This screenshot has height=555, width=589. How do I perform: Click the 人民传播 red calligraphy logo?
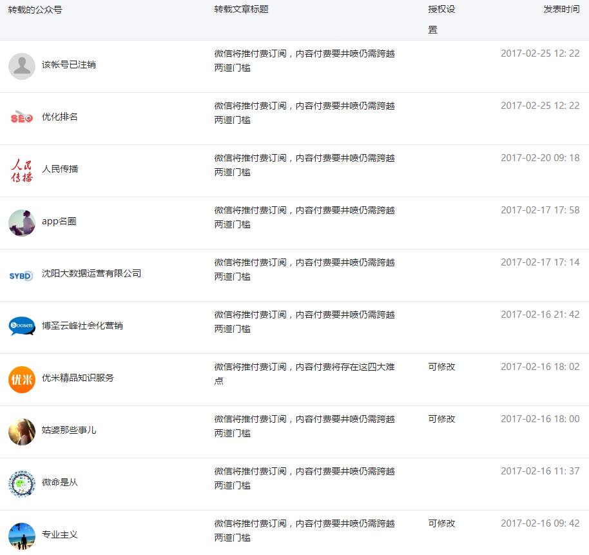tap(22, 171)
